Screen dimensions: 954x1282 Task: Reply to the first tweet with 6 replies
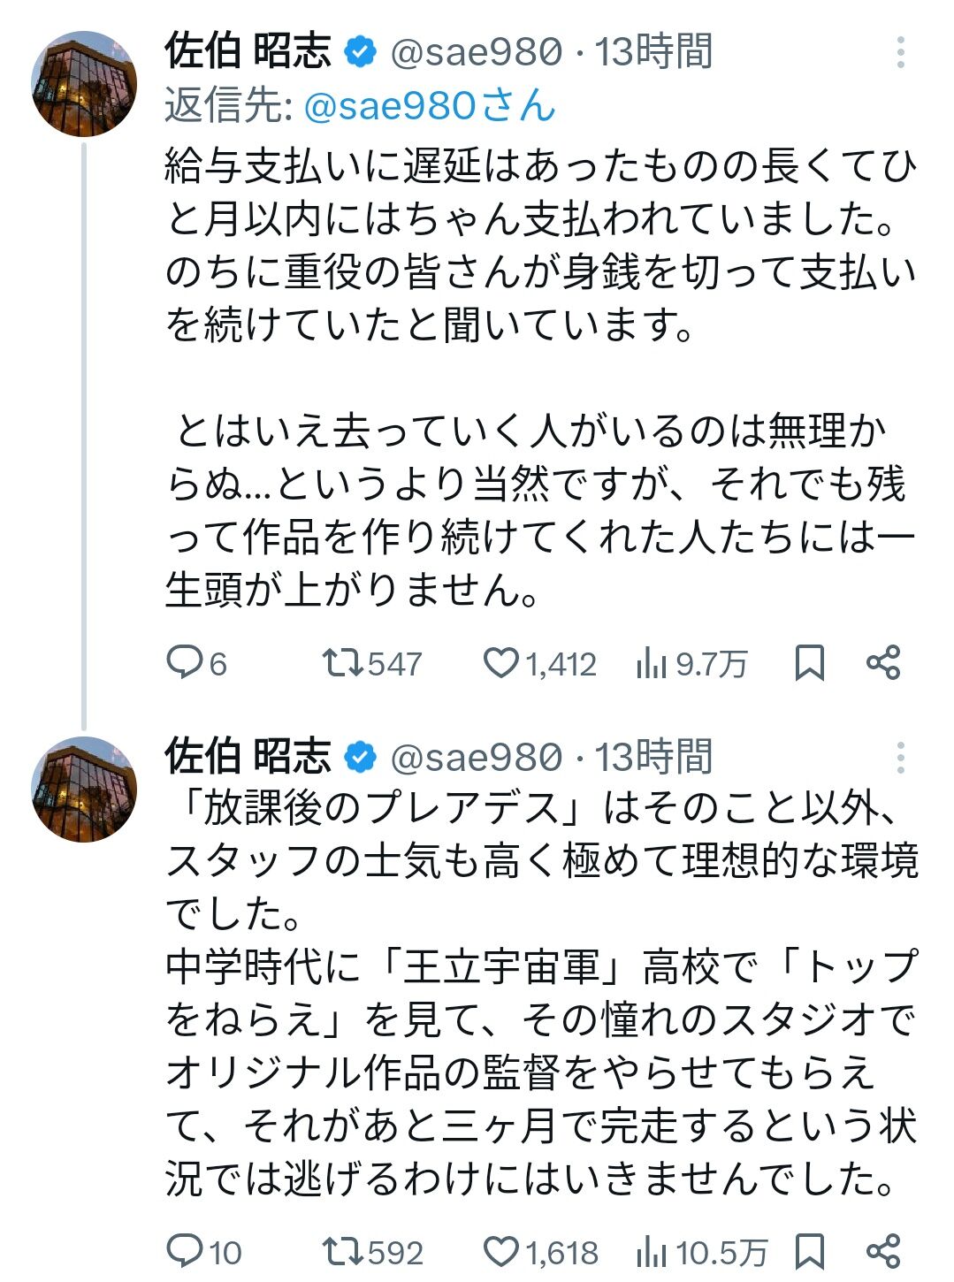point(186,662)
